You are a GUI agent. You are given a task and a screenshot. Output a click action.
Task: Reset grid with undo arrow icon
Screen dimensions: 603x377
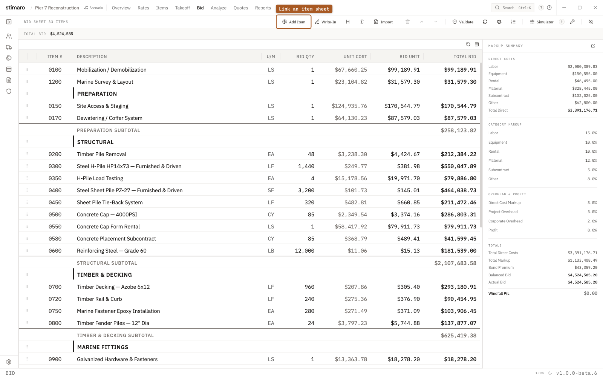(468, 44)
